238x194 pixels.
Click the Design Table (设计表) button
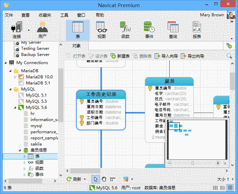[x=98, y=56]
